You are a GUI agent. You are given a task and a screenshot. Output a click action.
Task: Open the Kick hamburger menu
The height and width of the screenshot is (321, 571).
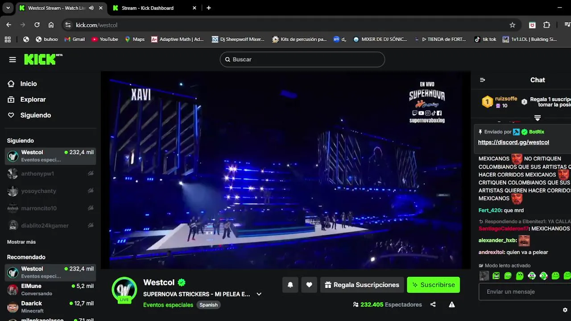point(12,59)
